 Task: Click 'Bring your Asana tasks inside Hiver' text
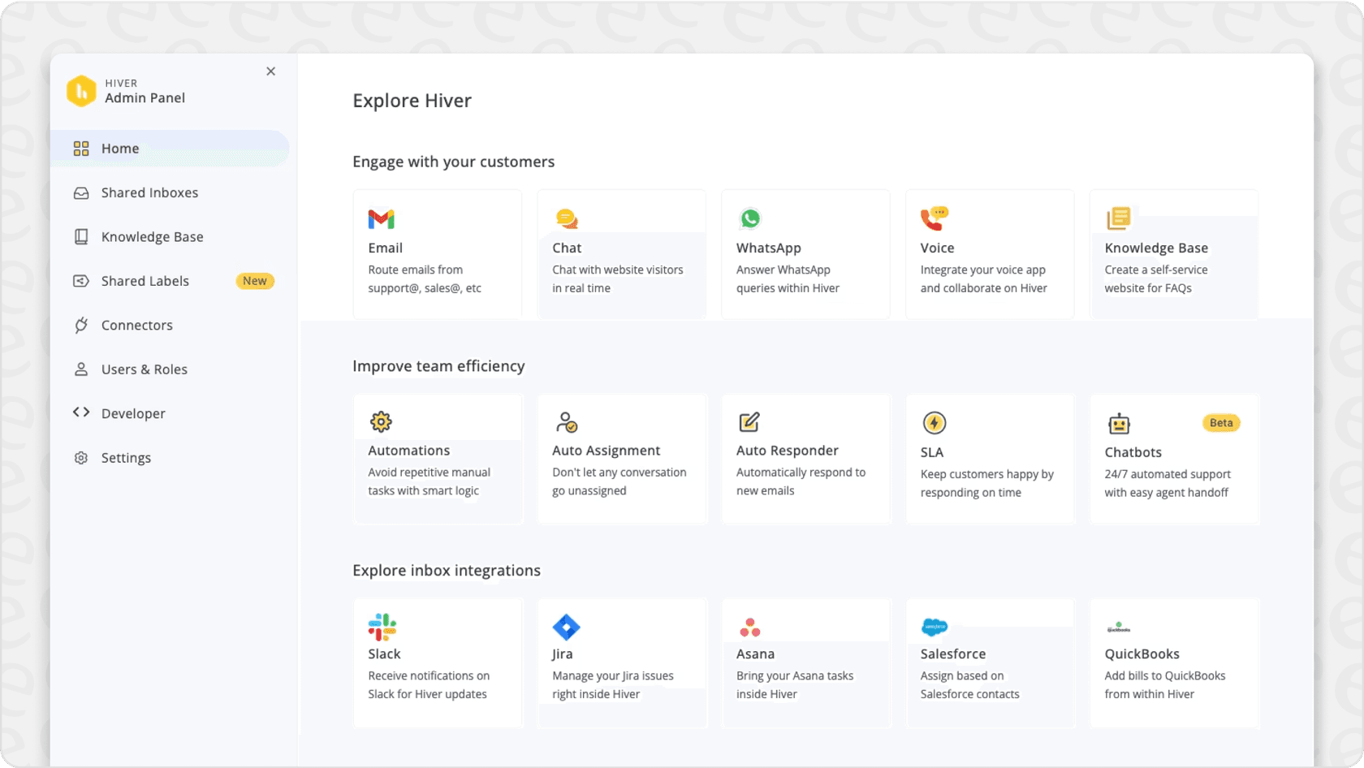point(795,685)
